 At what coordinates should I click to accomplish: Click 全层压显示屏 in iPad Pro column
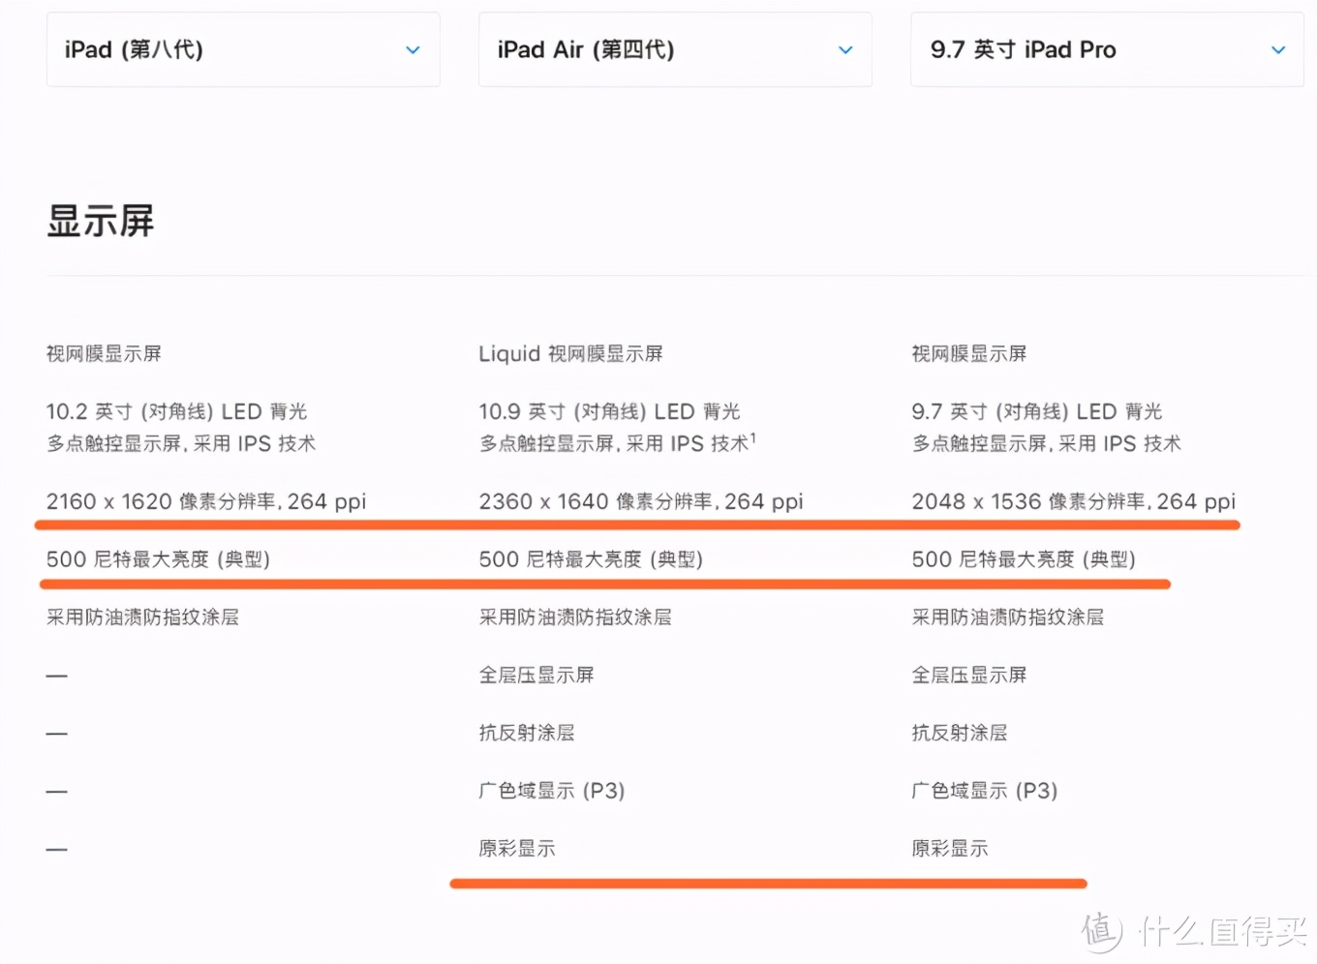[x=969, y=675]
